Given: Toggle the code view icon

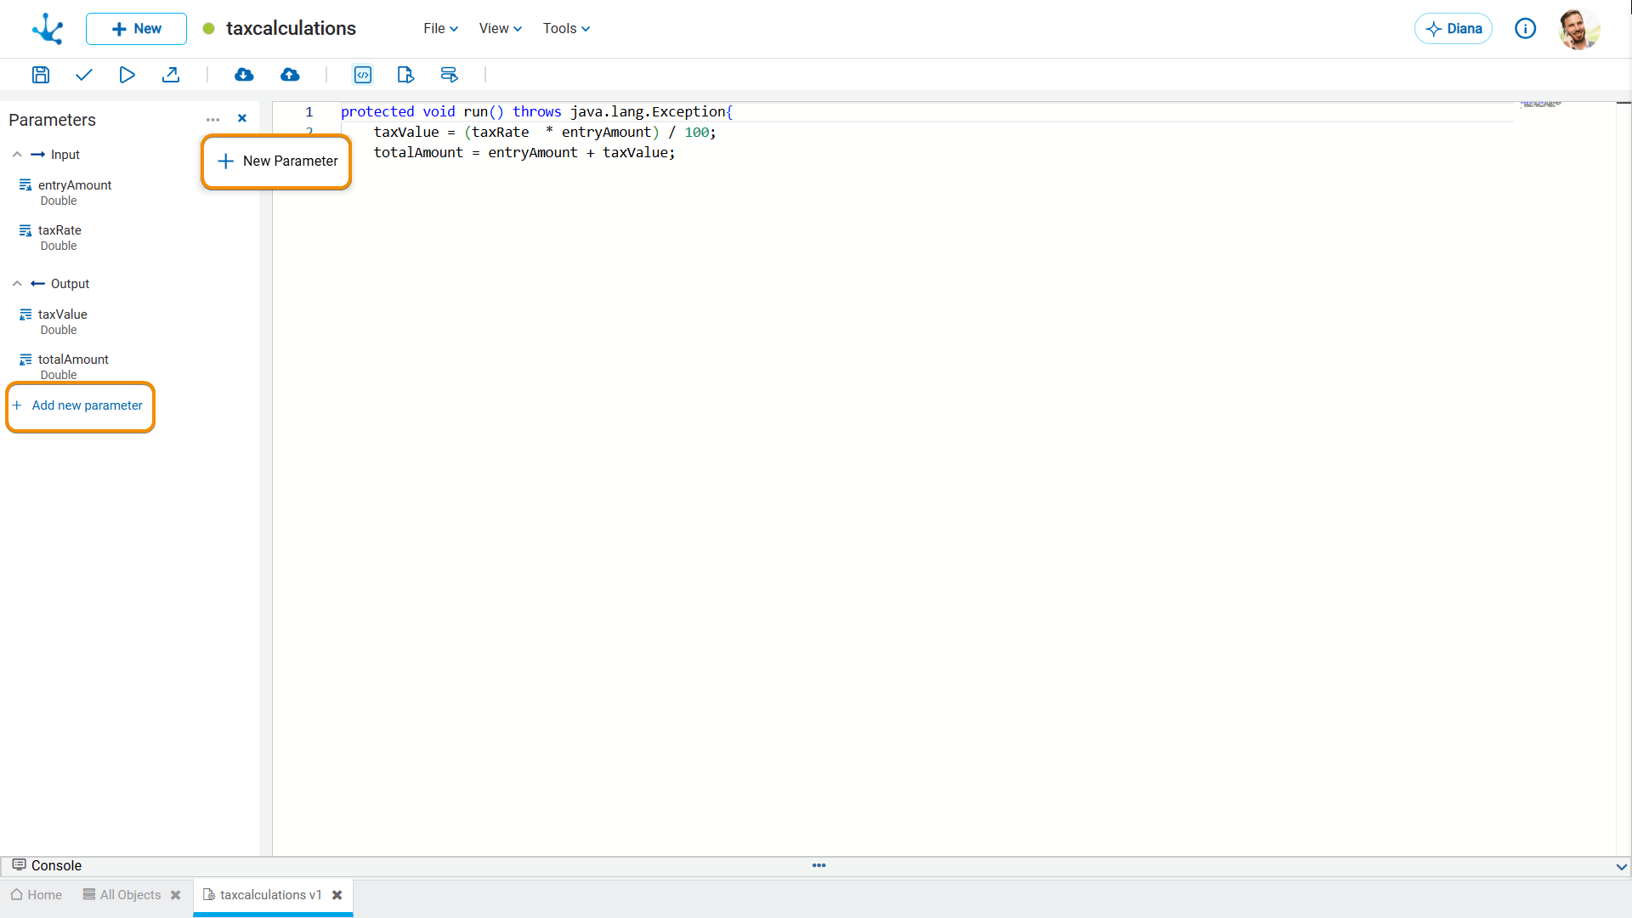Looking at the screenshot, I should coord(363,75).
